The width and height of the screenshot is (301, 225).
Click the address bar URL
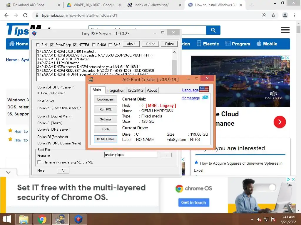pos(79,15)
